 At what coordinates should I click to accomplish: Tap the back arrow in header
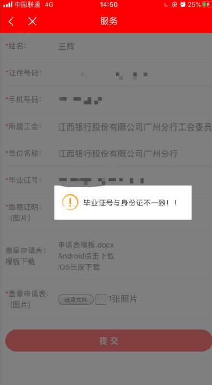pyautogui.click(x=11, y=22)
